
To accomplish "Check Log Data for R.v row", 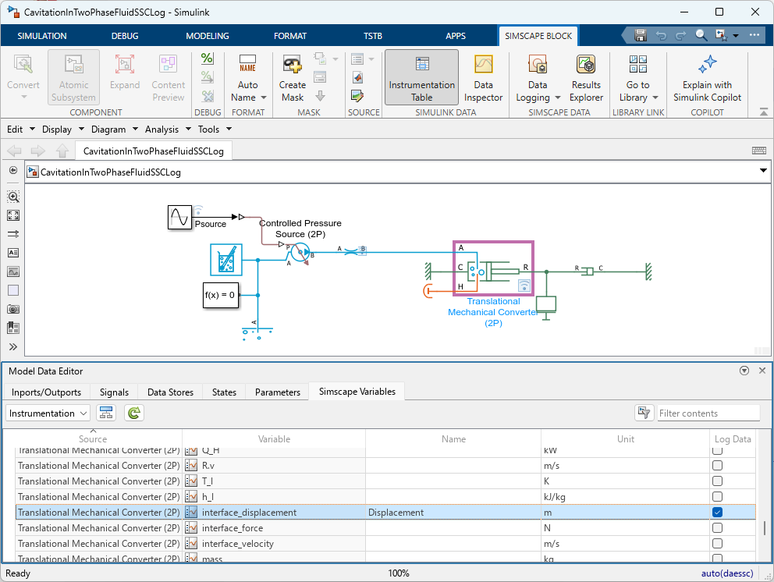I will coord(717,465).
